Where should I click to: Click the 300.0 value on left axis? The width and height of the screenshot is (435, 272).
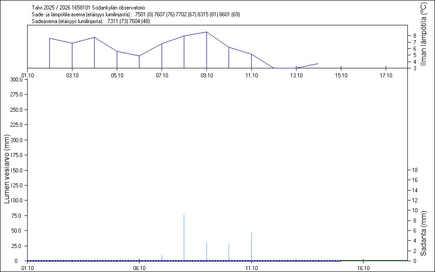click(x=16, y=80)
